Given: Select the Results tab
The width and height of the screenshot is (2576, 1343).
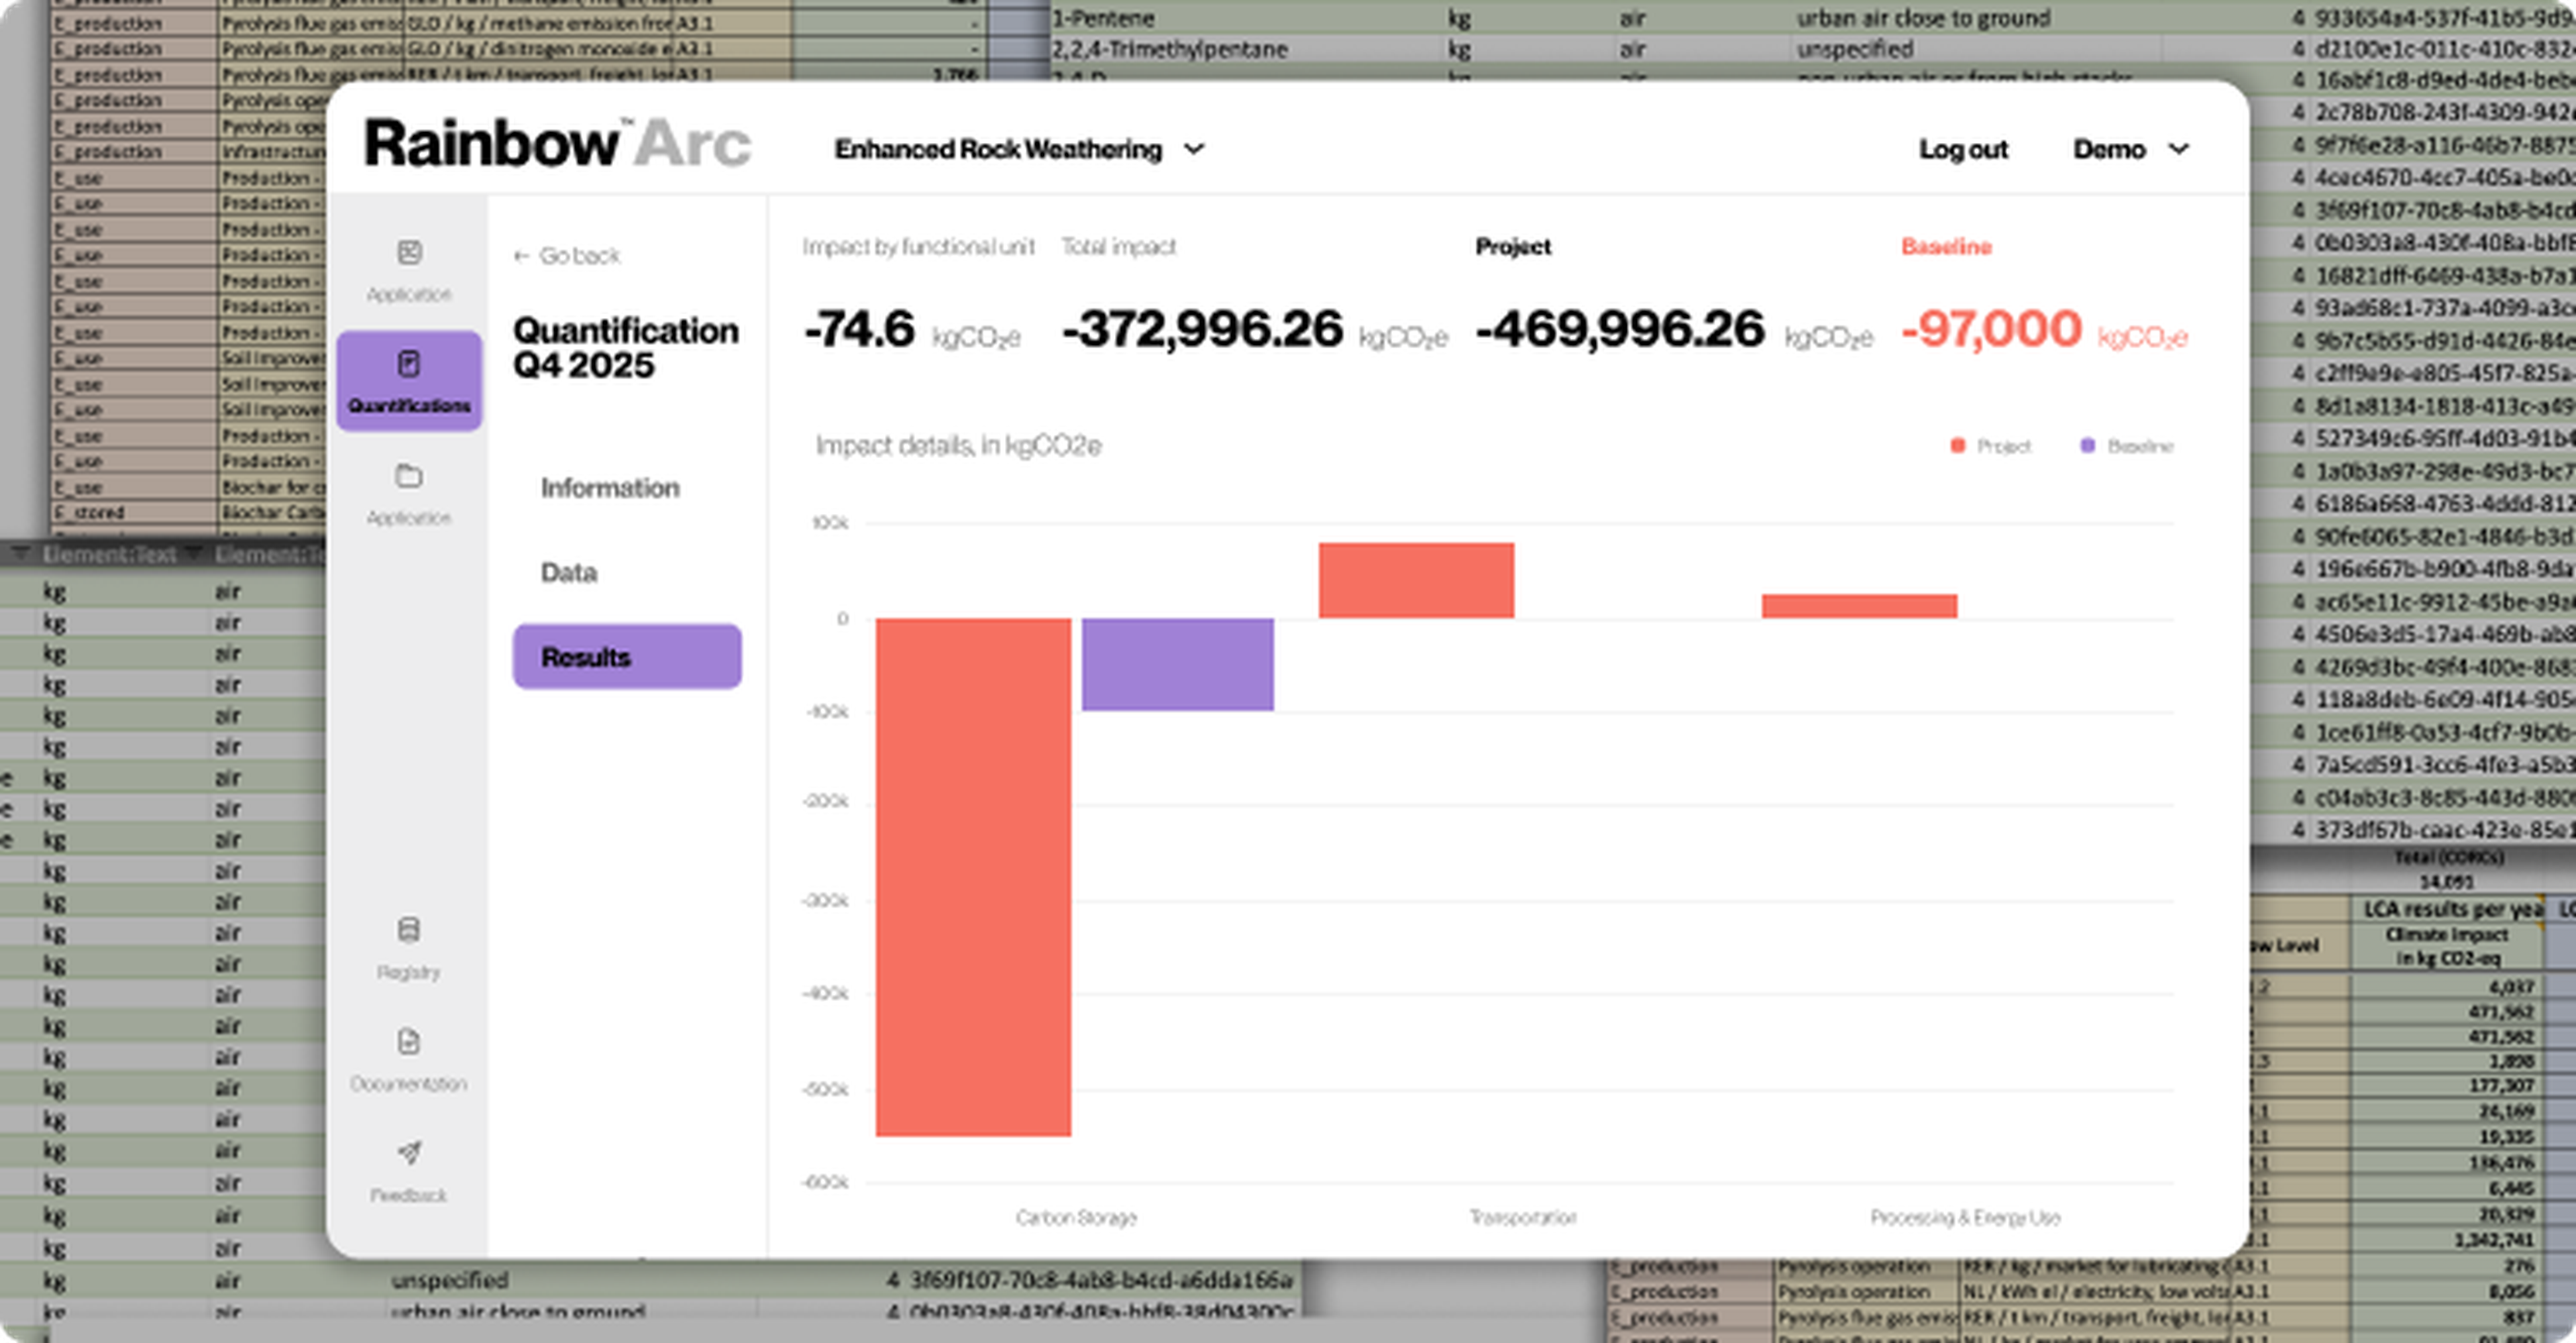Looking at the screenshot, I should 627,657.
